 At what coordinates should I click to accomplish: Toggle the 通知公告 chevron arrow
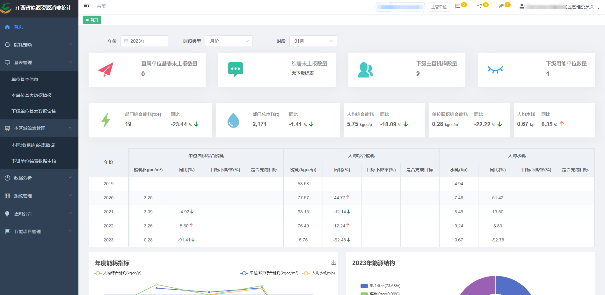pyautogui.click(x=70, y=213)
